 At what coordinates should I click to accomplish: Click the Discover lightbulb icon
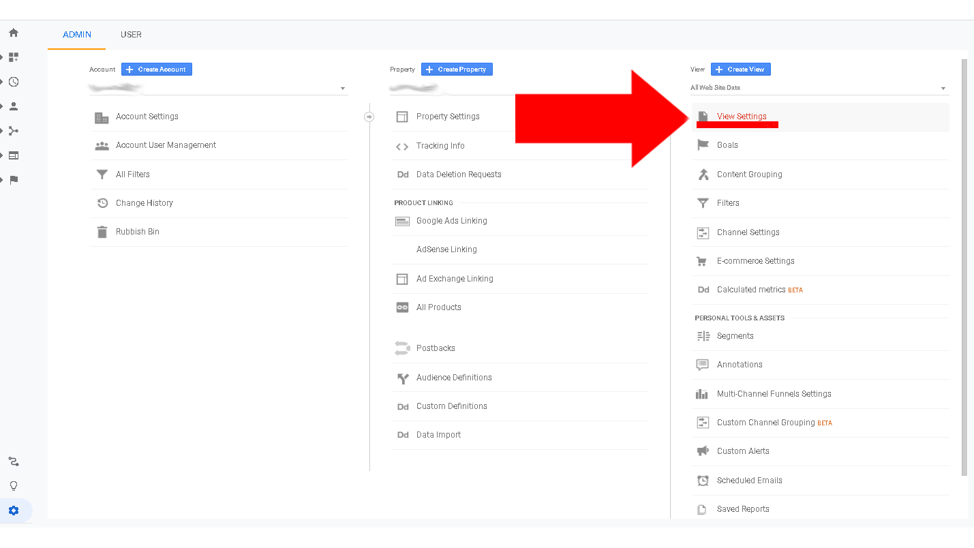click(14, 486)
